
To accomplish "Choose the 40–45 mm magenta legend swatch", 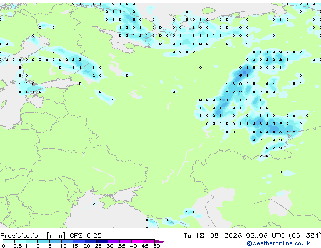I will coord(137,241).
